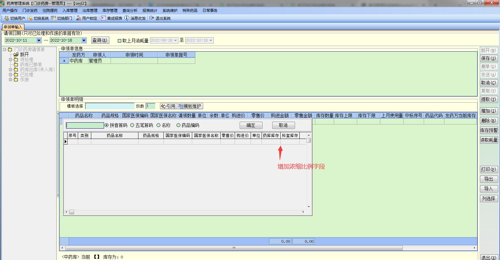Open the 特殊药品 menu
Image resolution: width=500 pixels, height=260 pixels.
190,10
